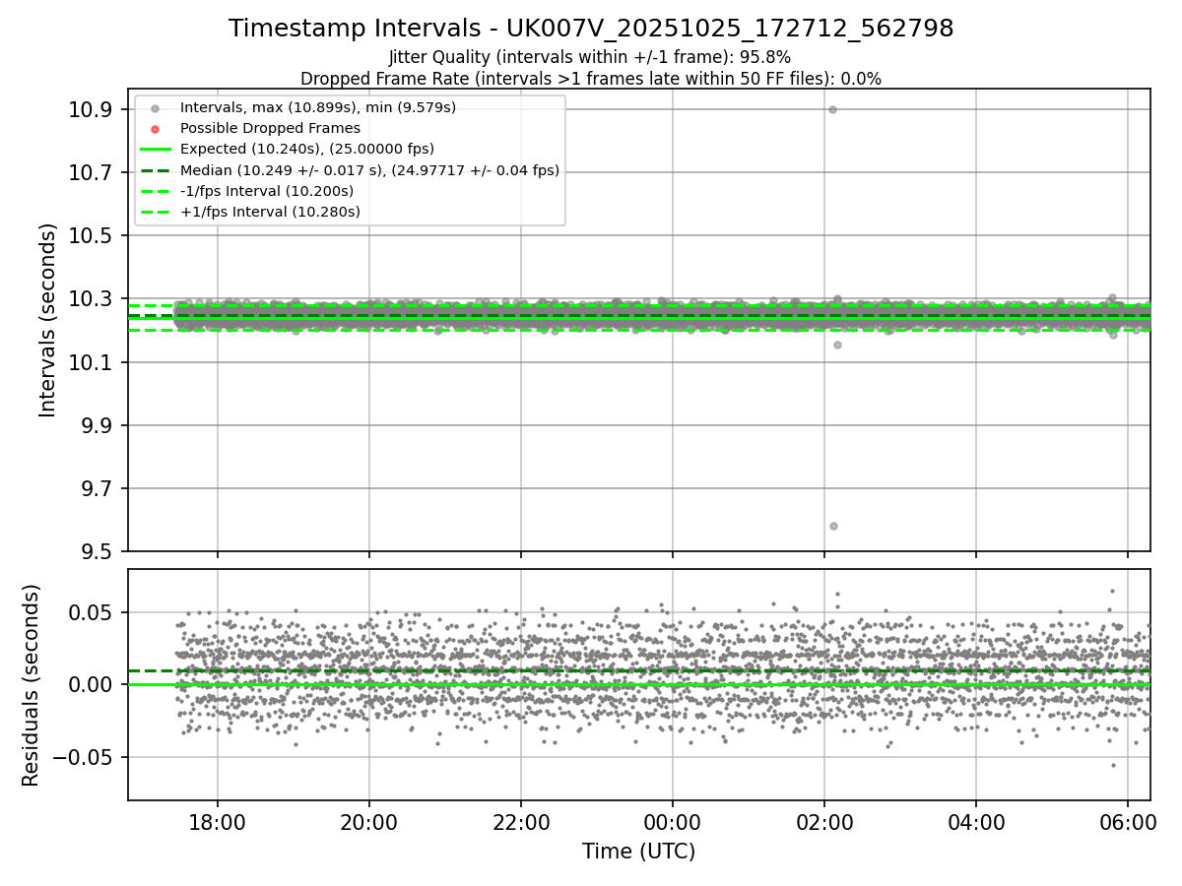The height and width of the screenshot is (886, 1182).
Task: Click the grey marker icon in the legend's Intervals row
Action: (x=154, y=107)
